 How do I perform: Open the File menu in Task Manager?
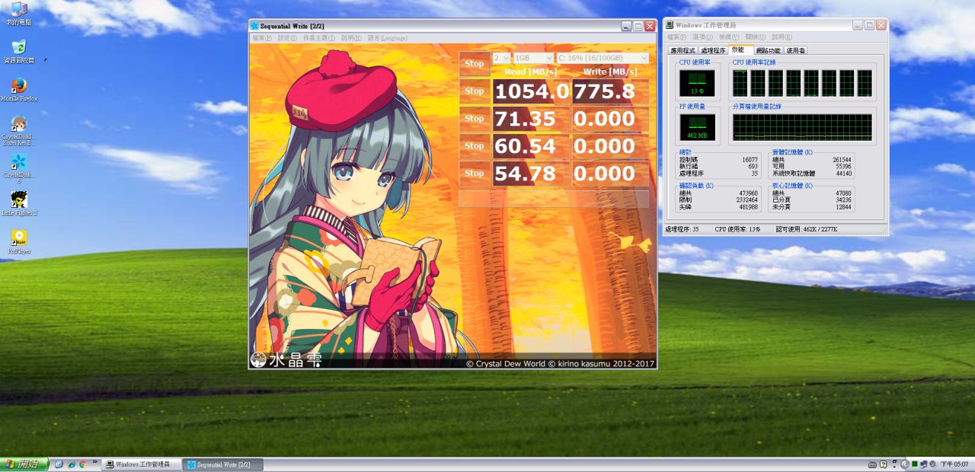[676, 37]
